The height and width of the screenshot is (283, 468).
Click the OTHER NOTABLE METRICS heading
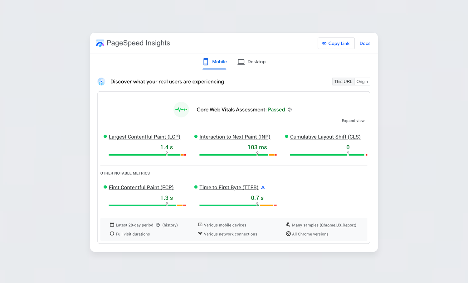(125, 173)
